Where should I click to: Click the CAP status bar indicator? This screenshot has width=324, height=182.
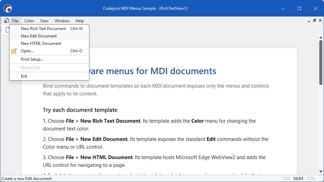point(286,179)
